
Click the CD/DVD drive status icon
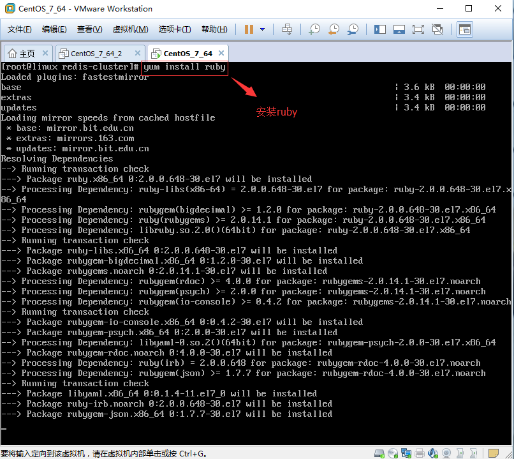click(393, 453)
